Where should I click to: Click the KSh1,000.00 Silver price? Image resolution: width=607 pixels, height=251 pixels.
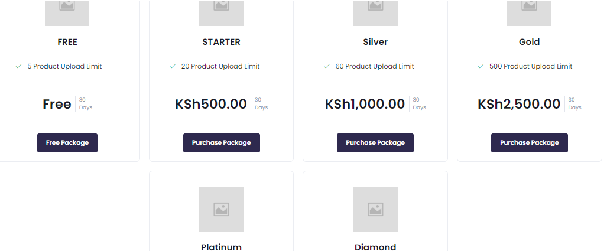365,105
